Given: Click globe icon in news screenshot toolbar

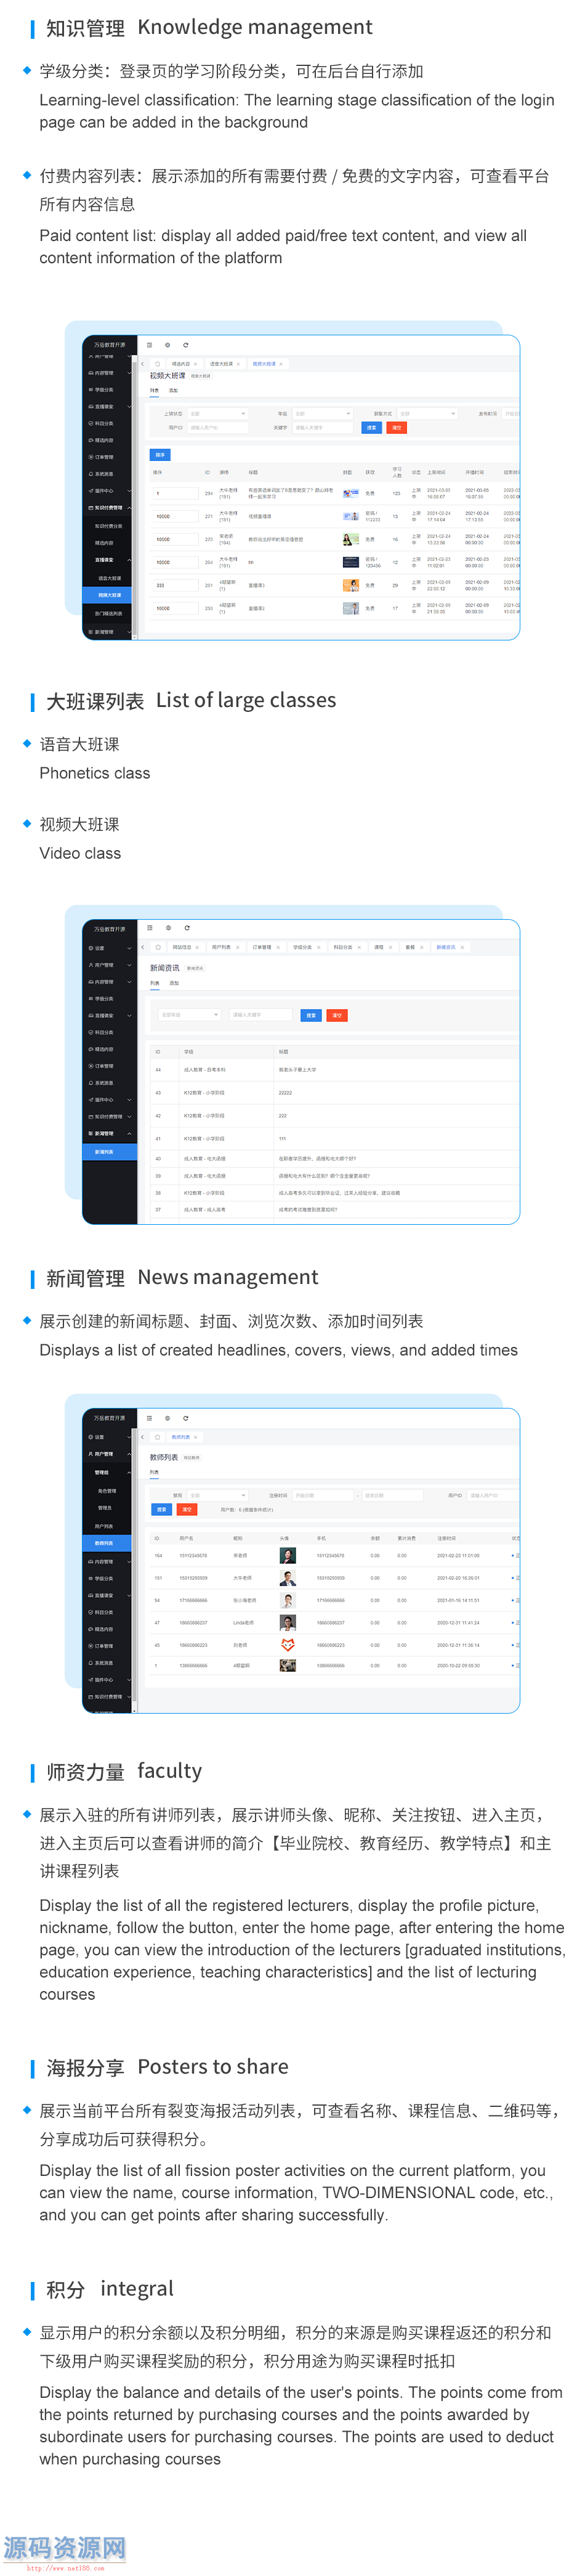Looking at the screenshot, I should pos(169,928).
